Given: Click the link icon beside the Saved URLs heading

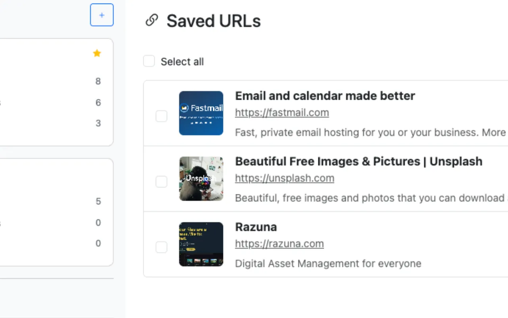Looking at the screenshot, I should click(151, 20).
